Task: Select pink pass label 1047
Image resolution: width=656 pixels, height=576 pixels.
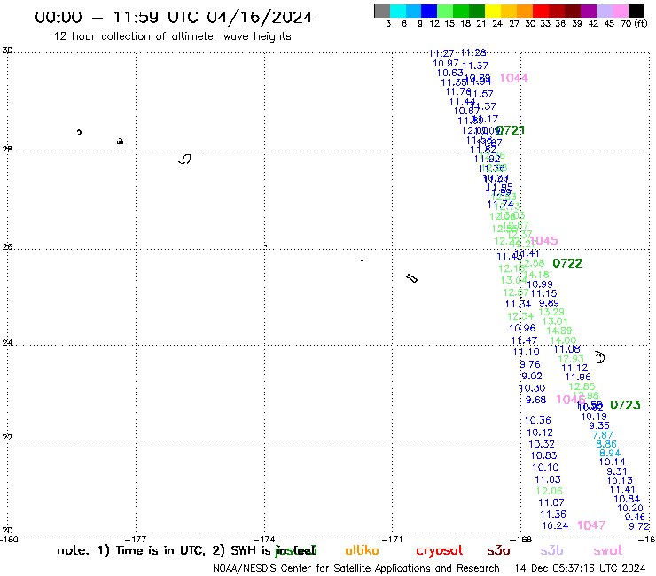Action: (591, 525)
